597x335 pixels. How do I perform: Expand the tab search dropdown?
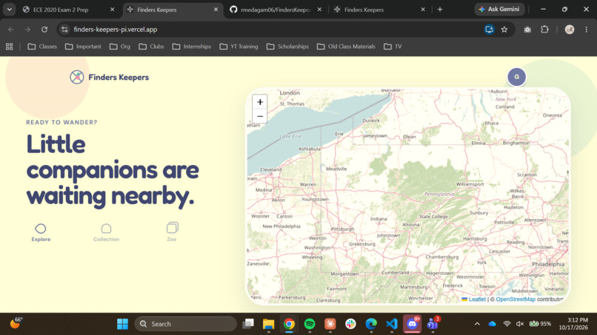pyautogui.click(x=9, y=10)
